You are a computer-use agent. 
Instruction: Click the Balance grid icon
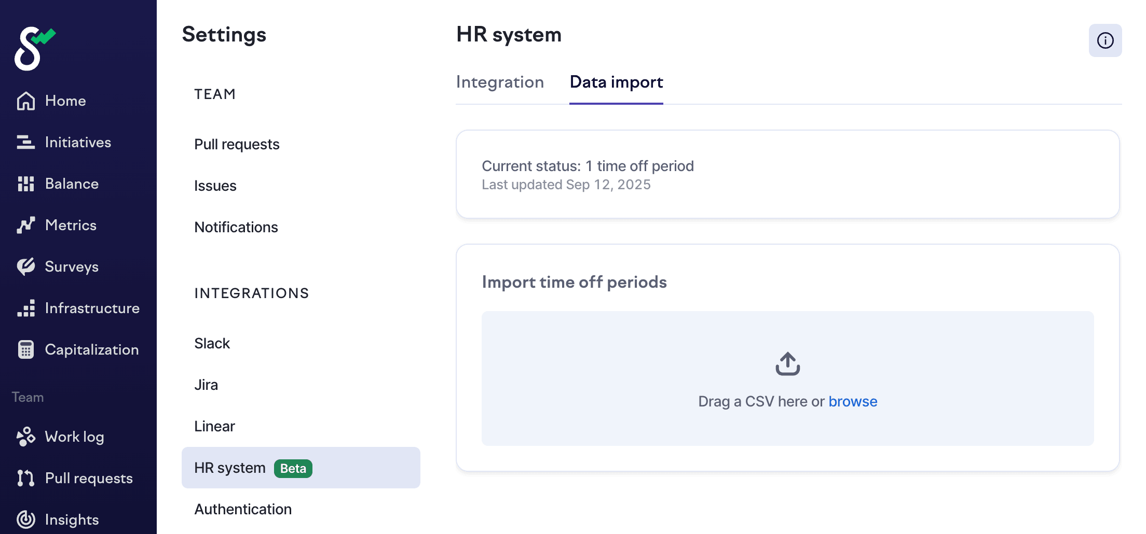[x=26, y=184]
